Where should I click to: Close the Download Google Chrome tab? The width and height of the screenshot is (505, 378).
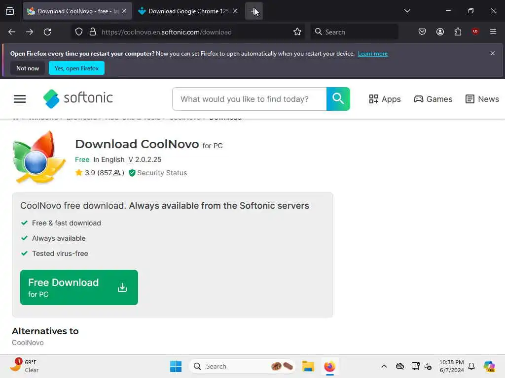point(235,11)
